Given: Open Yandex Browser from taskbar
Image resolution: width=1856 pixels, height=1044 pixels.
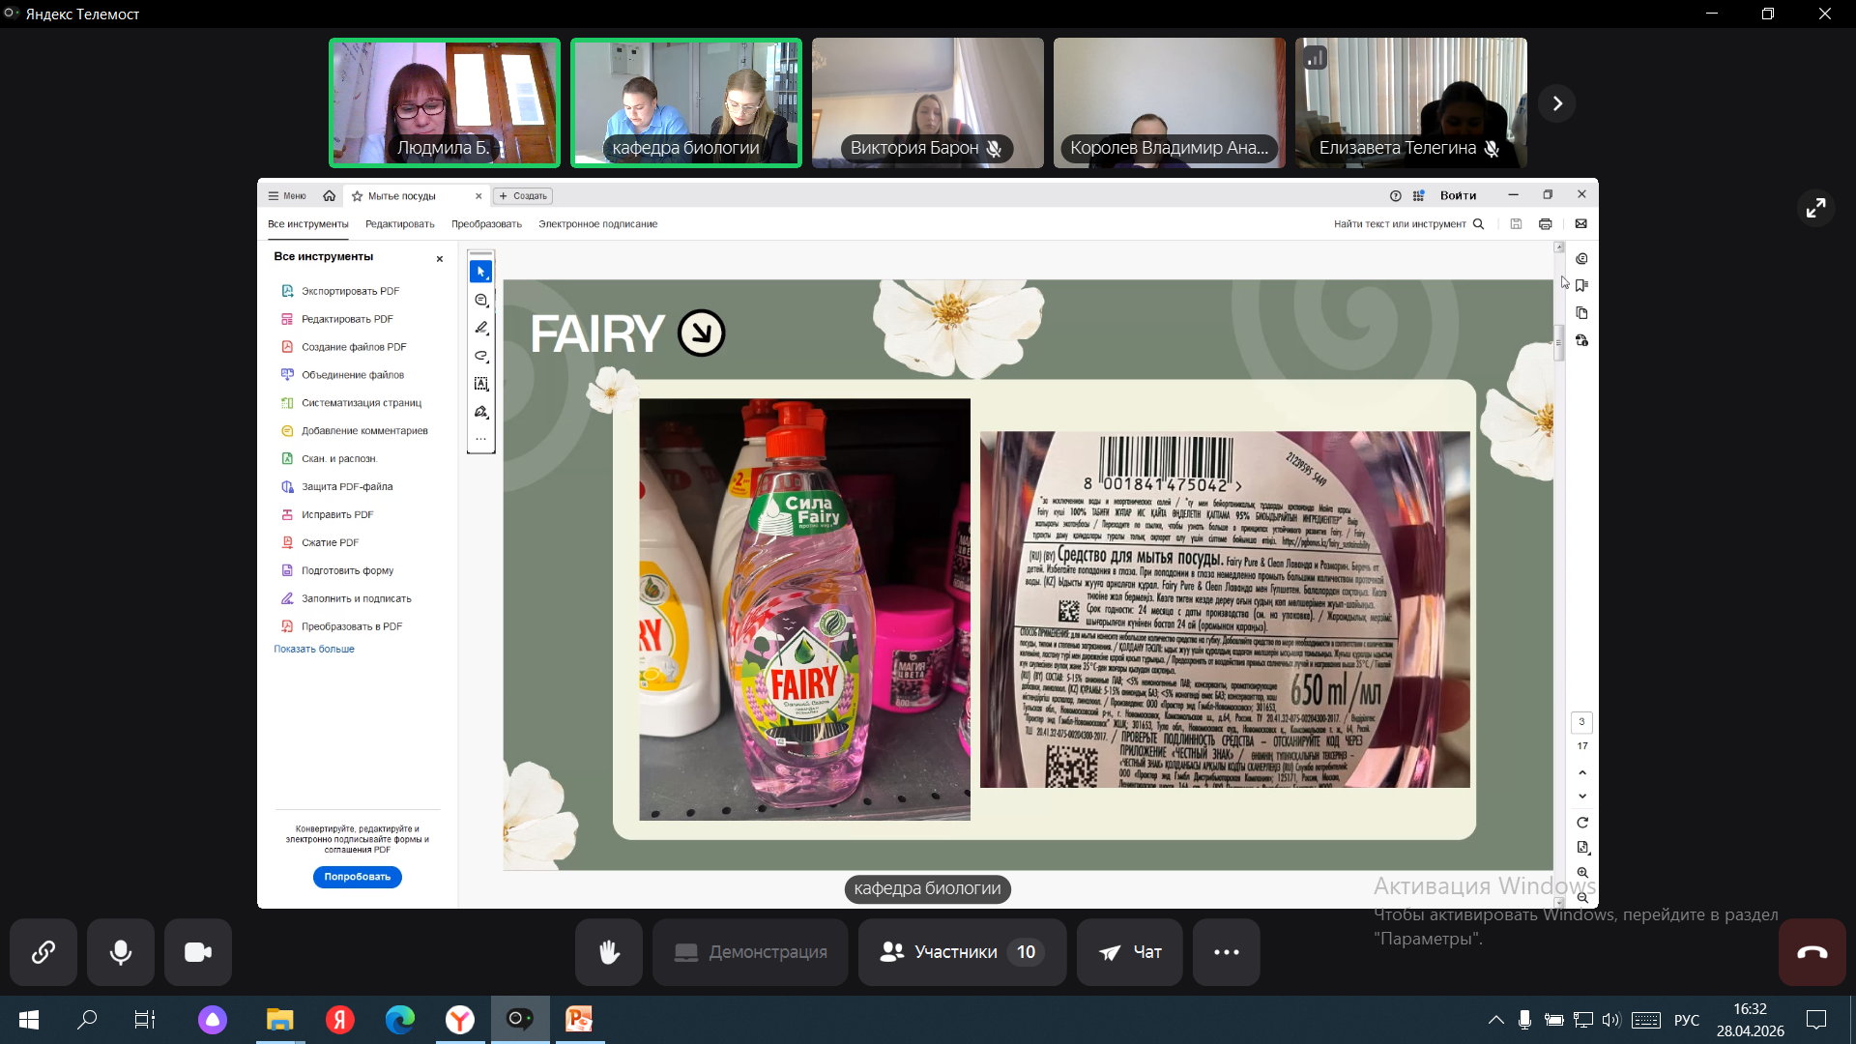Looking at the screenshot, I should (x=460, y=1019).
